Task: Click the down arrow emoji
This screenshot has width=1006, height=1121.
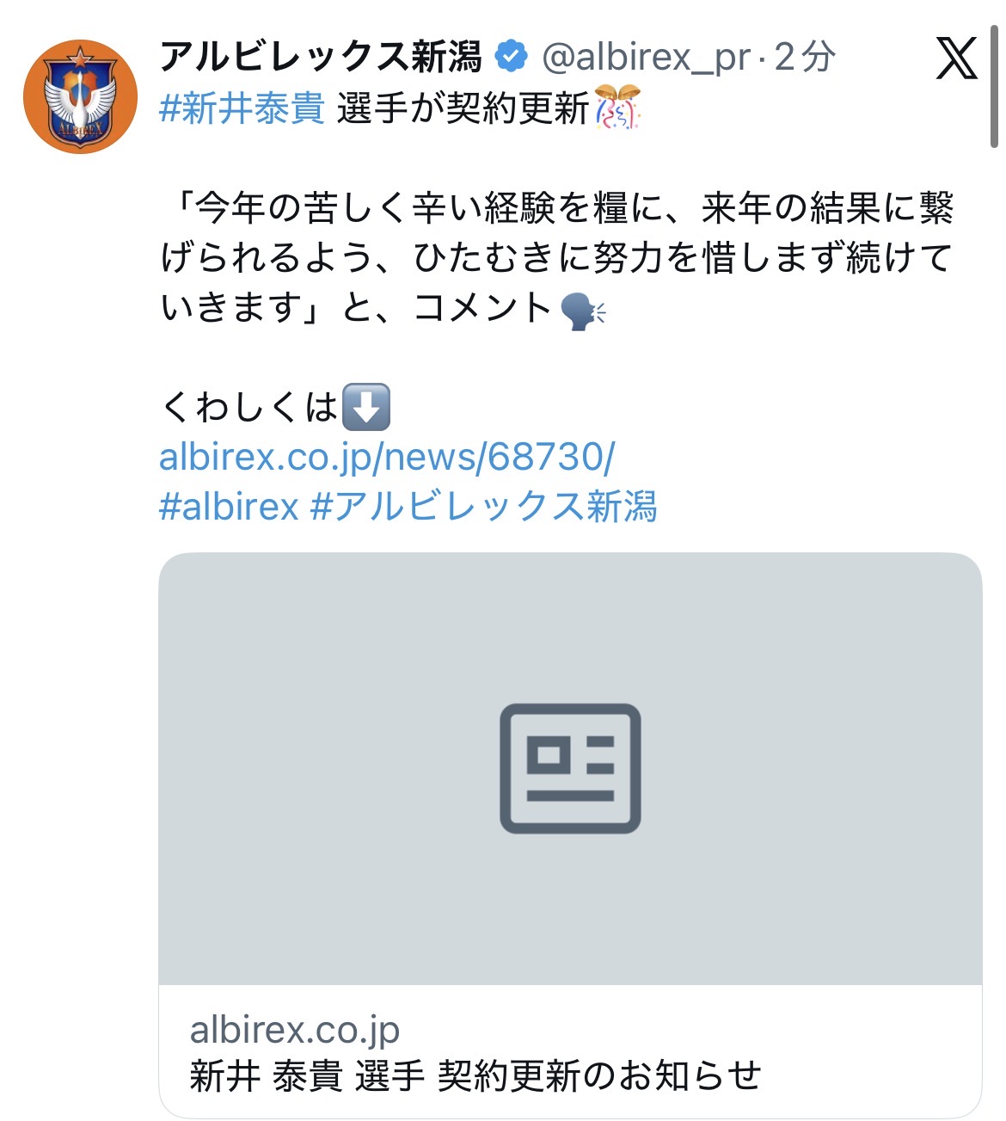Action: 366,407
